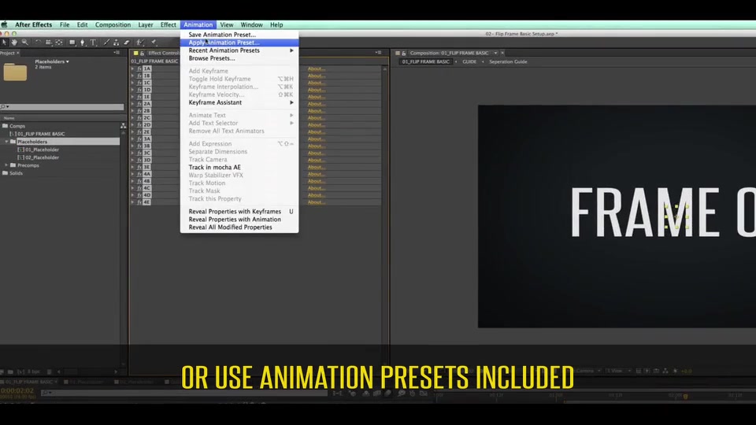Select the Solids folder in project
The width and height of the screenshot is (756, 425).
16,173
